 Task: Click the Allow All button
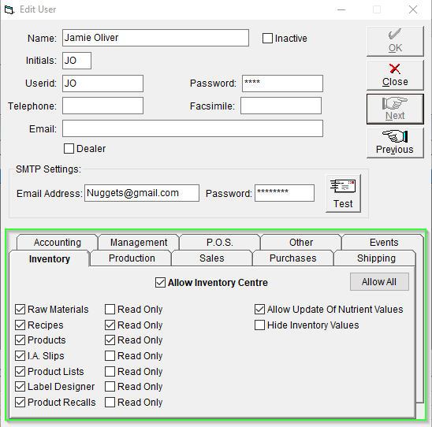point(379,281)
